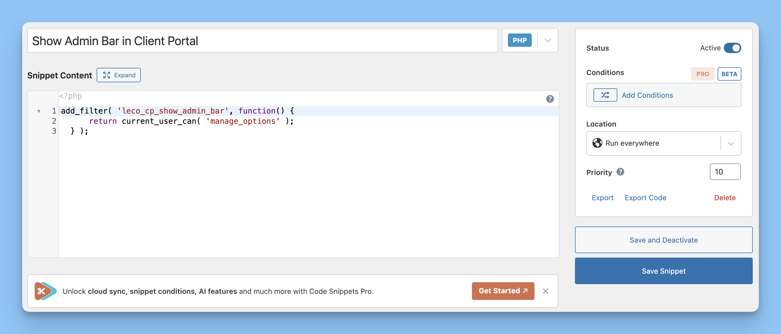This screenshot has height=334, width=781.
Task: Click the PHP snippet type badge
Action: pos(520,40)
